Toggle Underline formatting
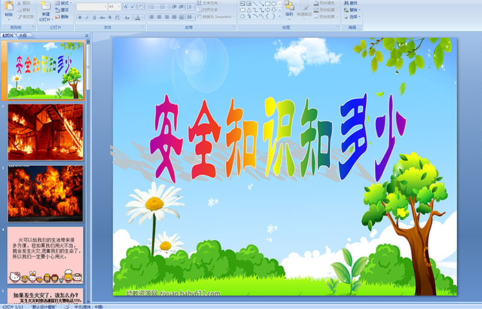Screen dimensions: 482x309 click(95, 17)
